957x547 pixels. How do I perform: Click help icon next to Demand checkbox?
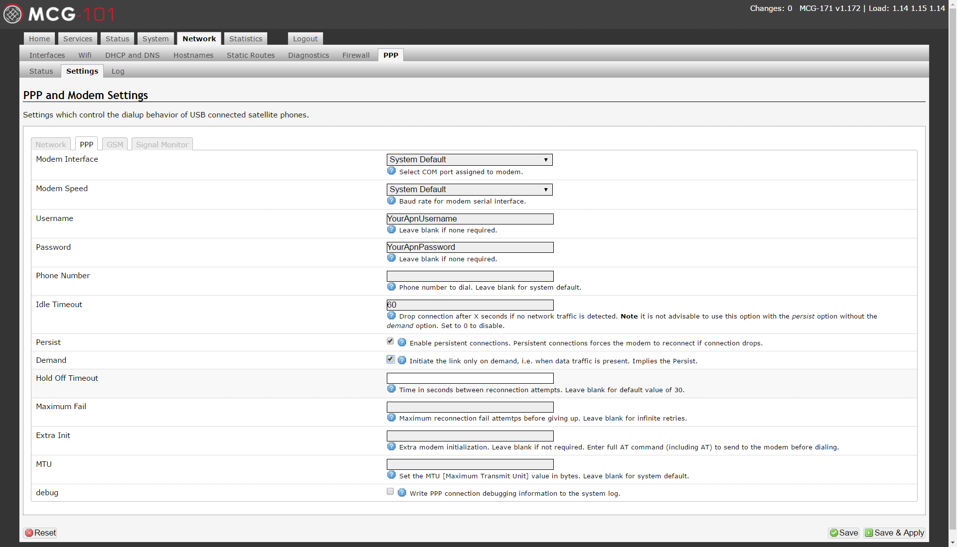(402, 360)
